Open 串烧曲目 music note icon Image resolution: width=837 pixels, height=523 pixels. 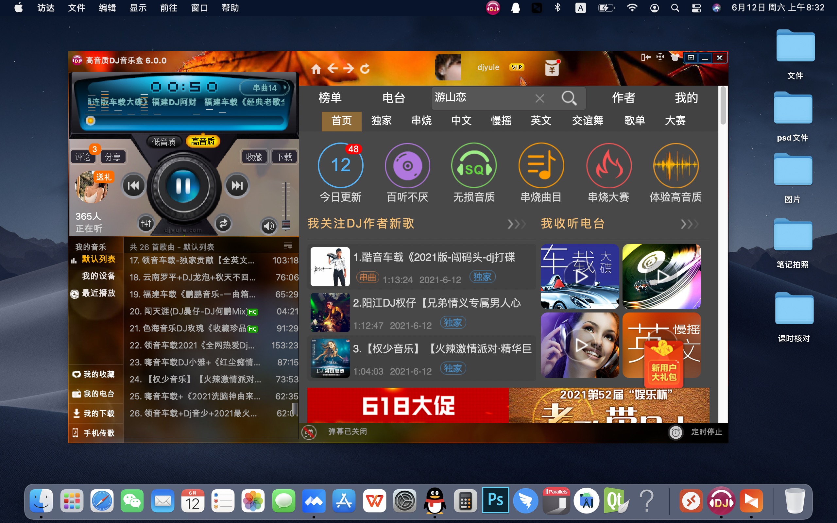click(x=541, y=165)
